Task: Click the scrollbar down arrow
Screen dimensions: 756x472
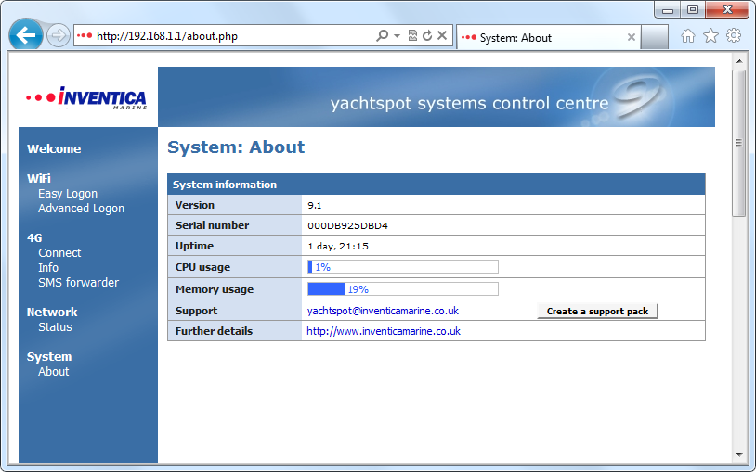Action: pyautogui.click(x=738, y=454)
